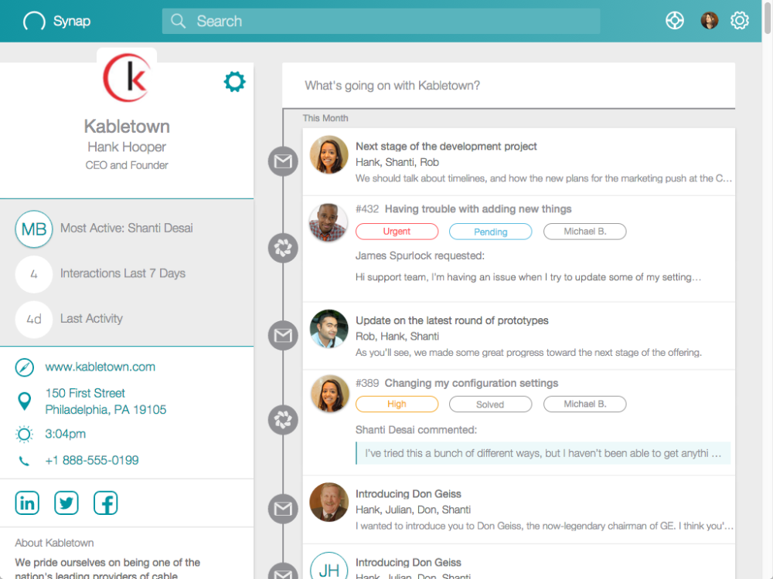Click the phone handset icon
This screenshot has height=579, width=773.
[24, 461]
